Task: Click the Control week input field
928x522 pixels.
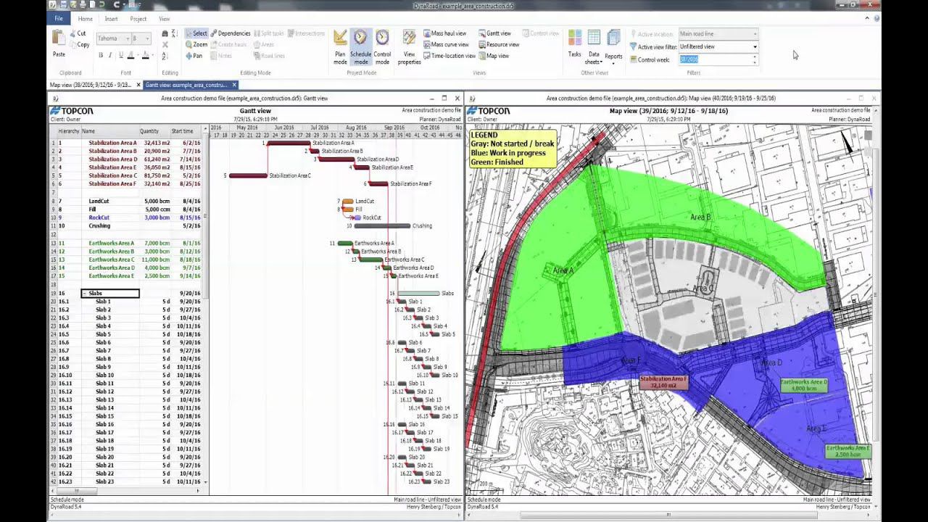Action: click(714, 59)
